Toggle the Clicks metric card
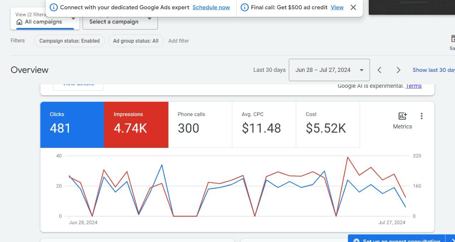 pos(72,125)
